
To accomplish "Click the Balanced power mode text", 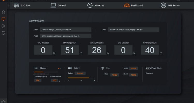I will point(149,73).
